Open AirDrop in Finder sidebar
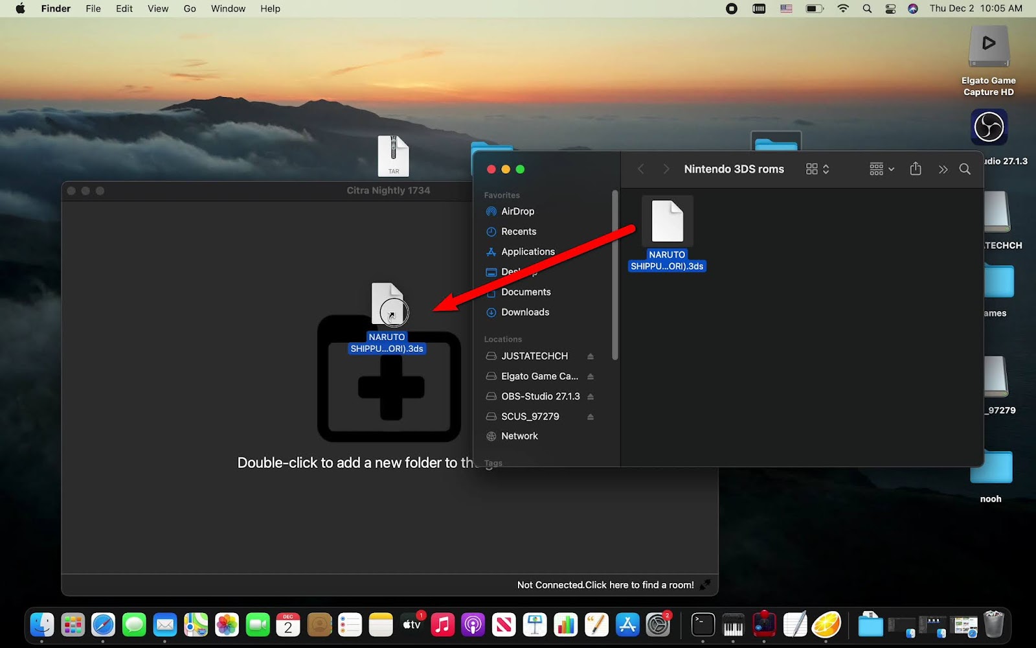 pyautogui.click(x=517, y=211)
